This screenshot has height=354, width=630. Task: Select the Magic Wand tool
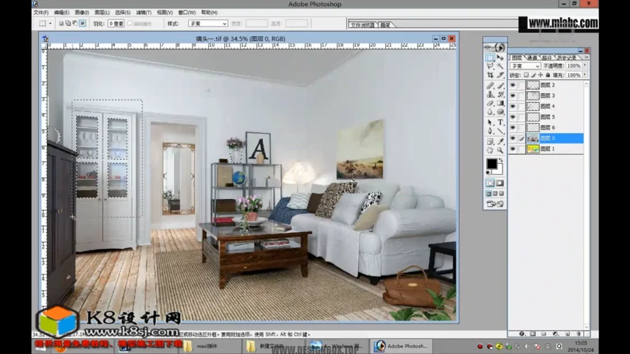(x=500, y=66)
